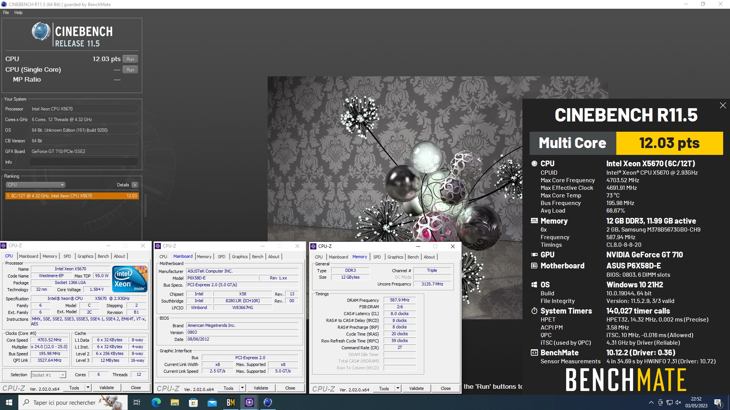Click the 12.03 pts Multi Core score
The image size is (730, 410).
669,143
